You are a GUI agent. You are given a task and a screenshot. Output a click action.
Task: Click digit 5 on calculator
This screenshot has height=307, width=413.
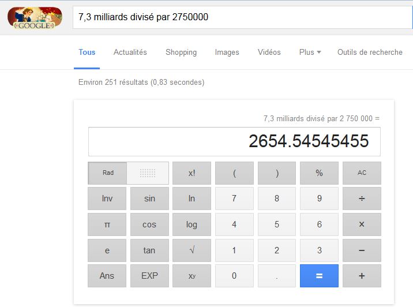[x=277, y=224]
